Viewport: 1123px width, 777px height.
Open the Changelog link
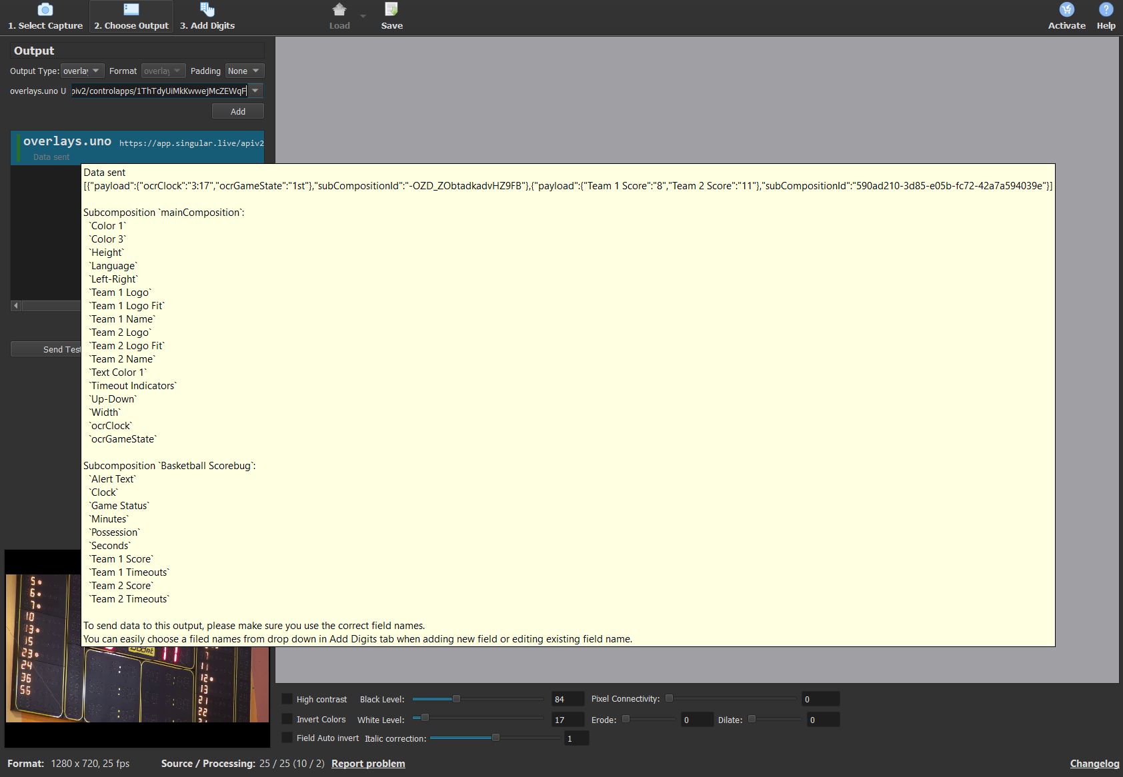pos(1094,764)
